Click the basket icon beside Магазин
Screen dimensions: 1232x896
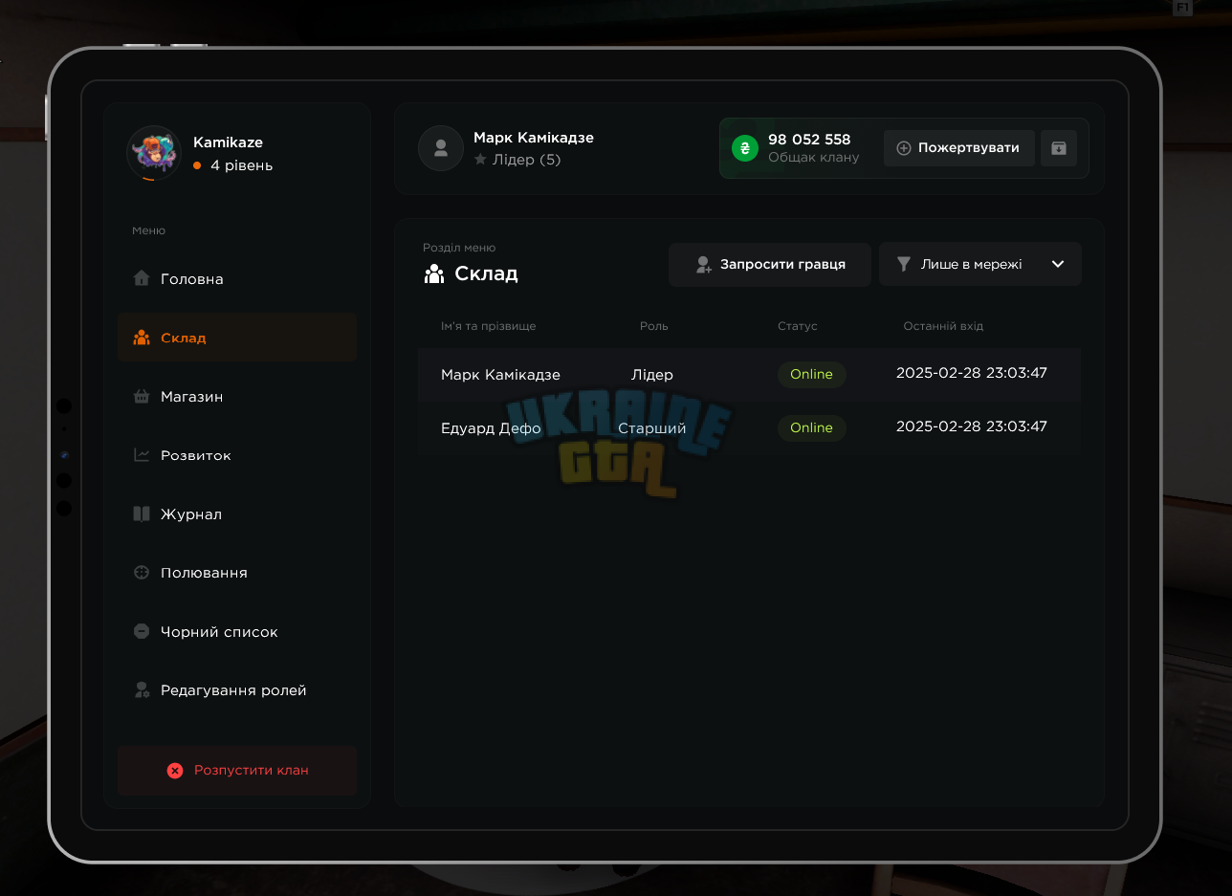click(x=142, y=396)
